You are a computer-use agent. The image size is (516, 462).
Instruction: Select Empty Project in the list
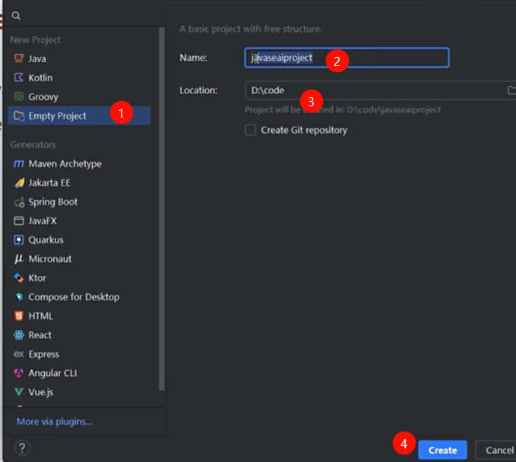pyautogui.click(x=79, y=115)
